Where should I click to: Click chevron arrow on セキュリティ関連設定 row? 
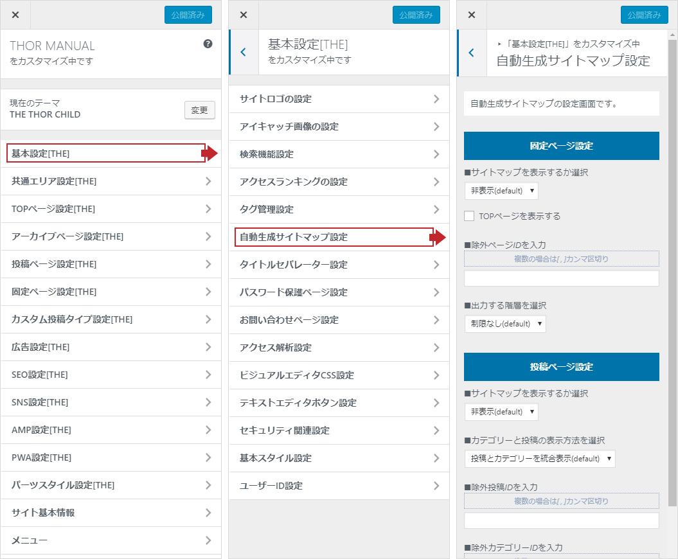436,430
